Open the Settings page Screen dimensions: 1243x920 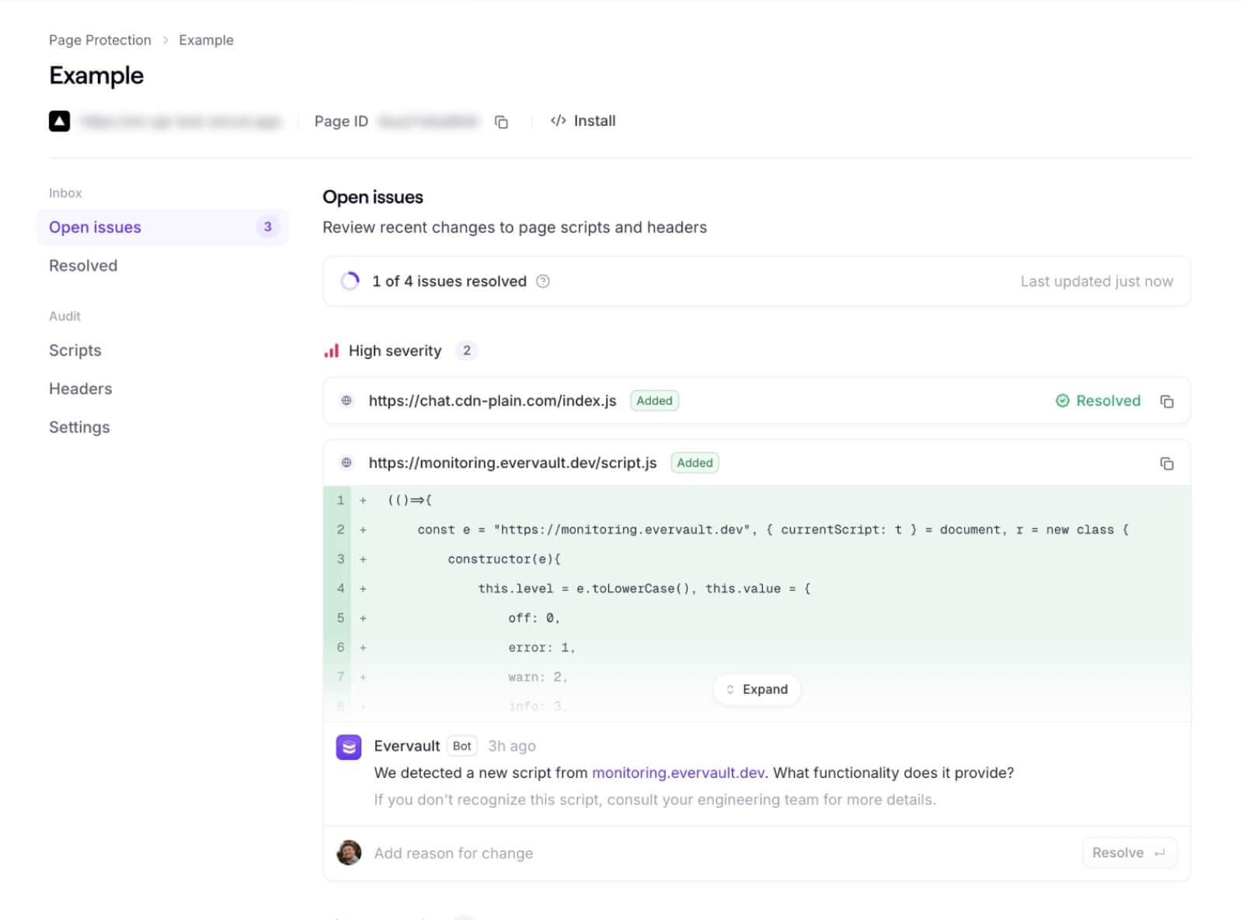pos(79,427)
